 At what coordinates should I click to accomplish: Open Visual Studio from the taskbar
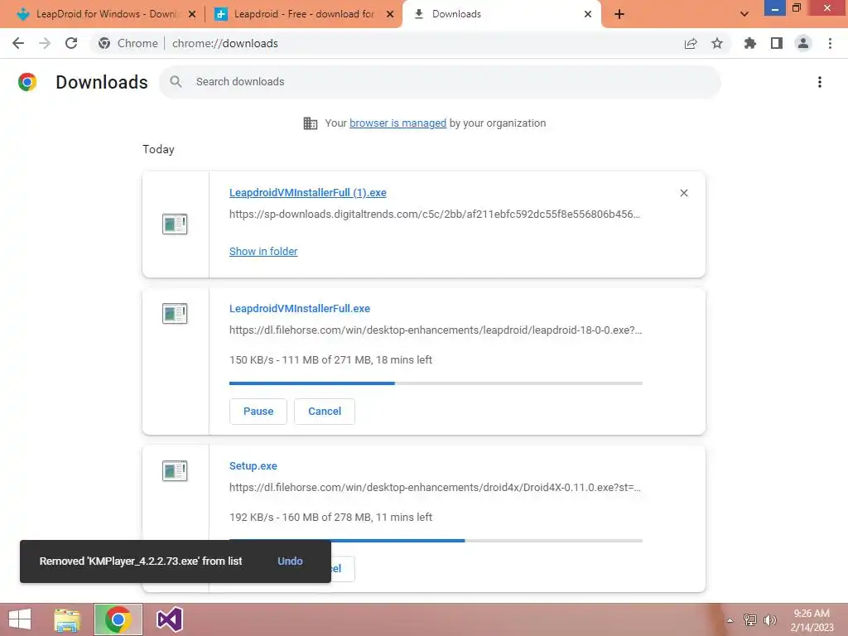pos(169,619)
